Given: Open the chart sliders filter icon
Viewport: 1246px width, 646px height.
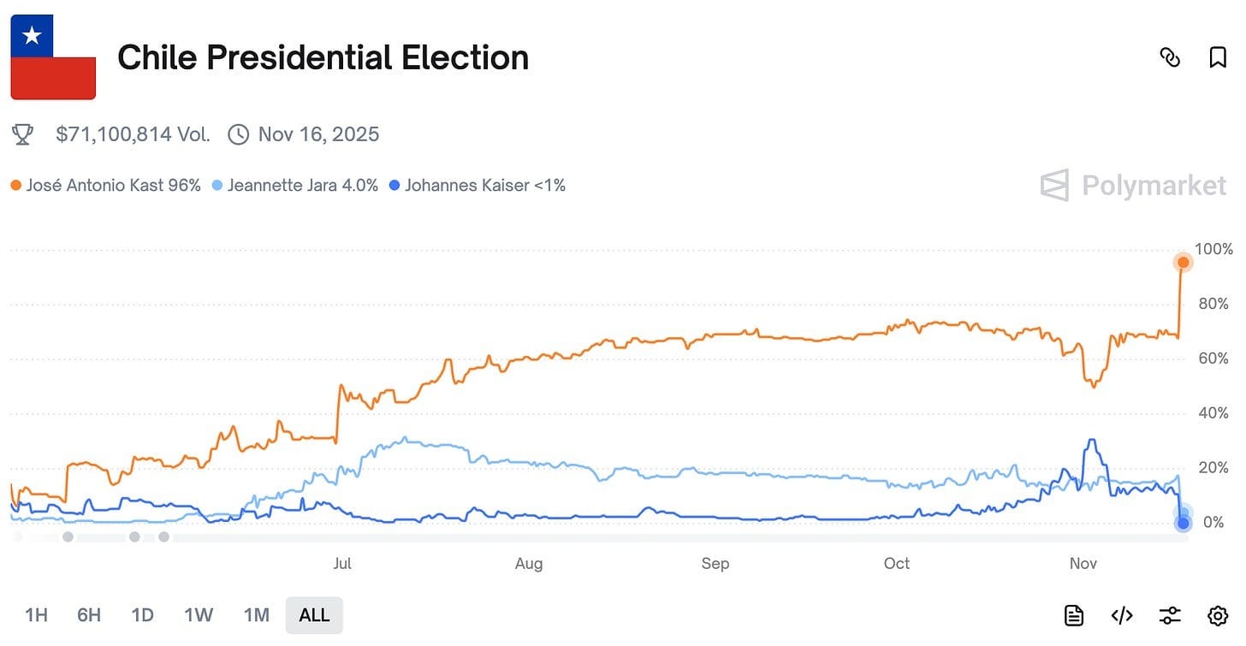Looking at the screenshot, I should pos(1170,614).
